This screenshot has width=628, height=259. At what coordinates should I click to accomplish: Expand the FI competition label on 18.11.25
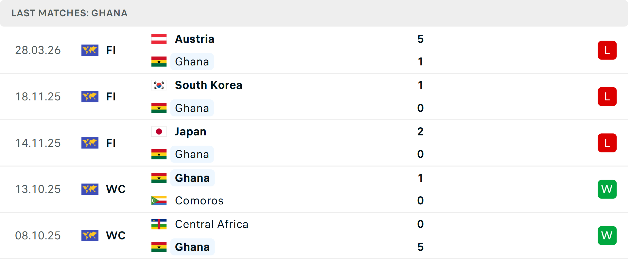(x=111, y=96)
